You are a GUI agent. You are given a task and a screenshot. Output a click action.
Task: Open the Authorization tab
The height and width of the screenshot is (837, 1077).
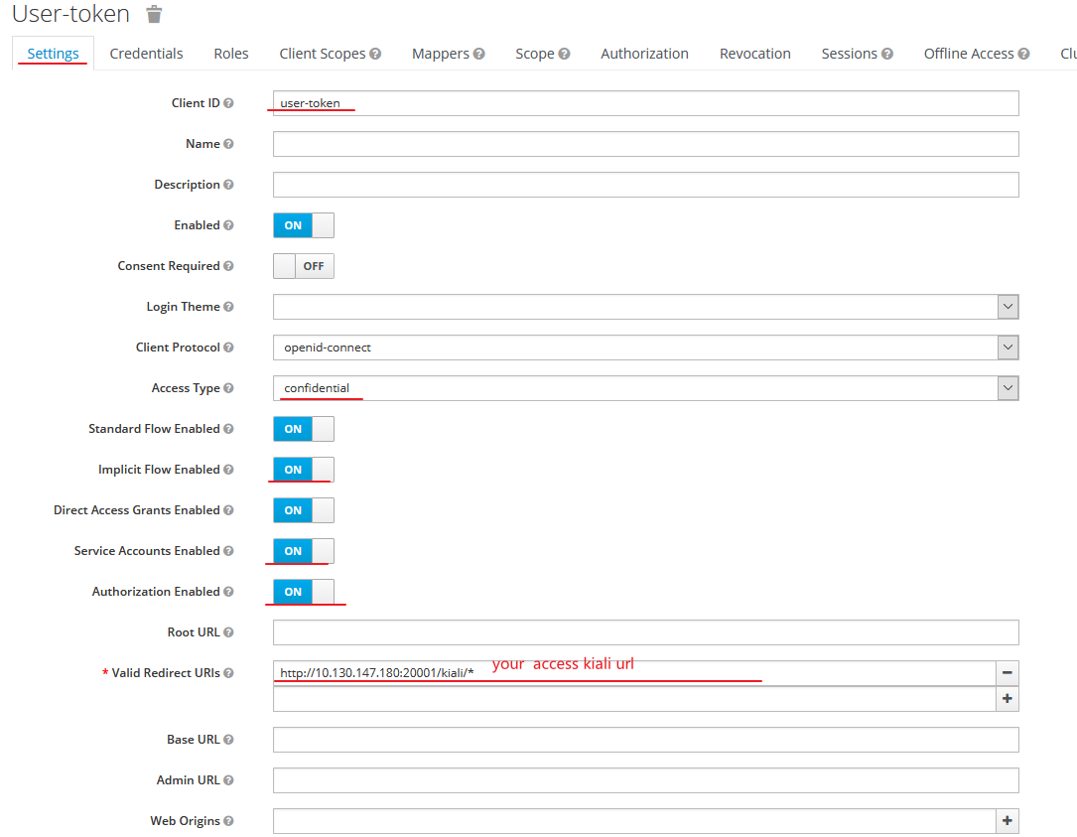pyautogui.click(x=644, y=54)
